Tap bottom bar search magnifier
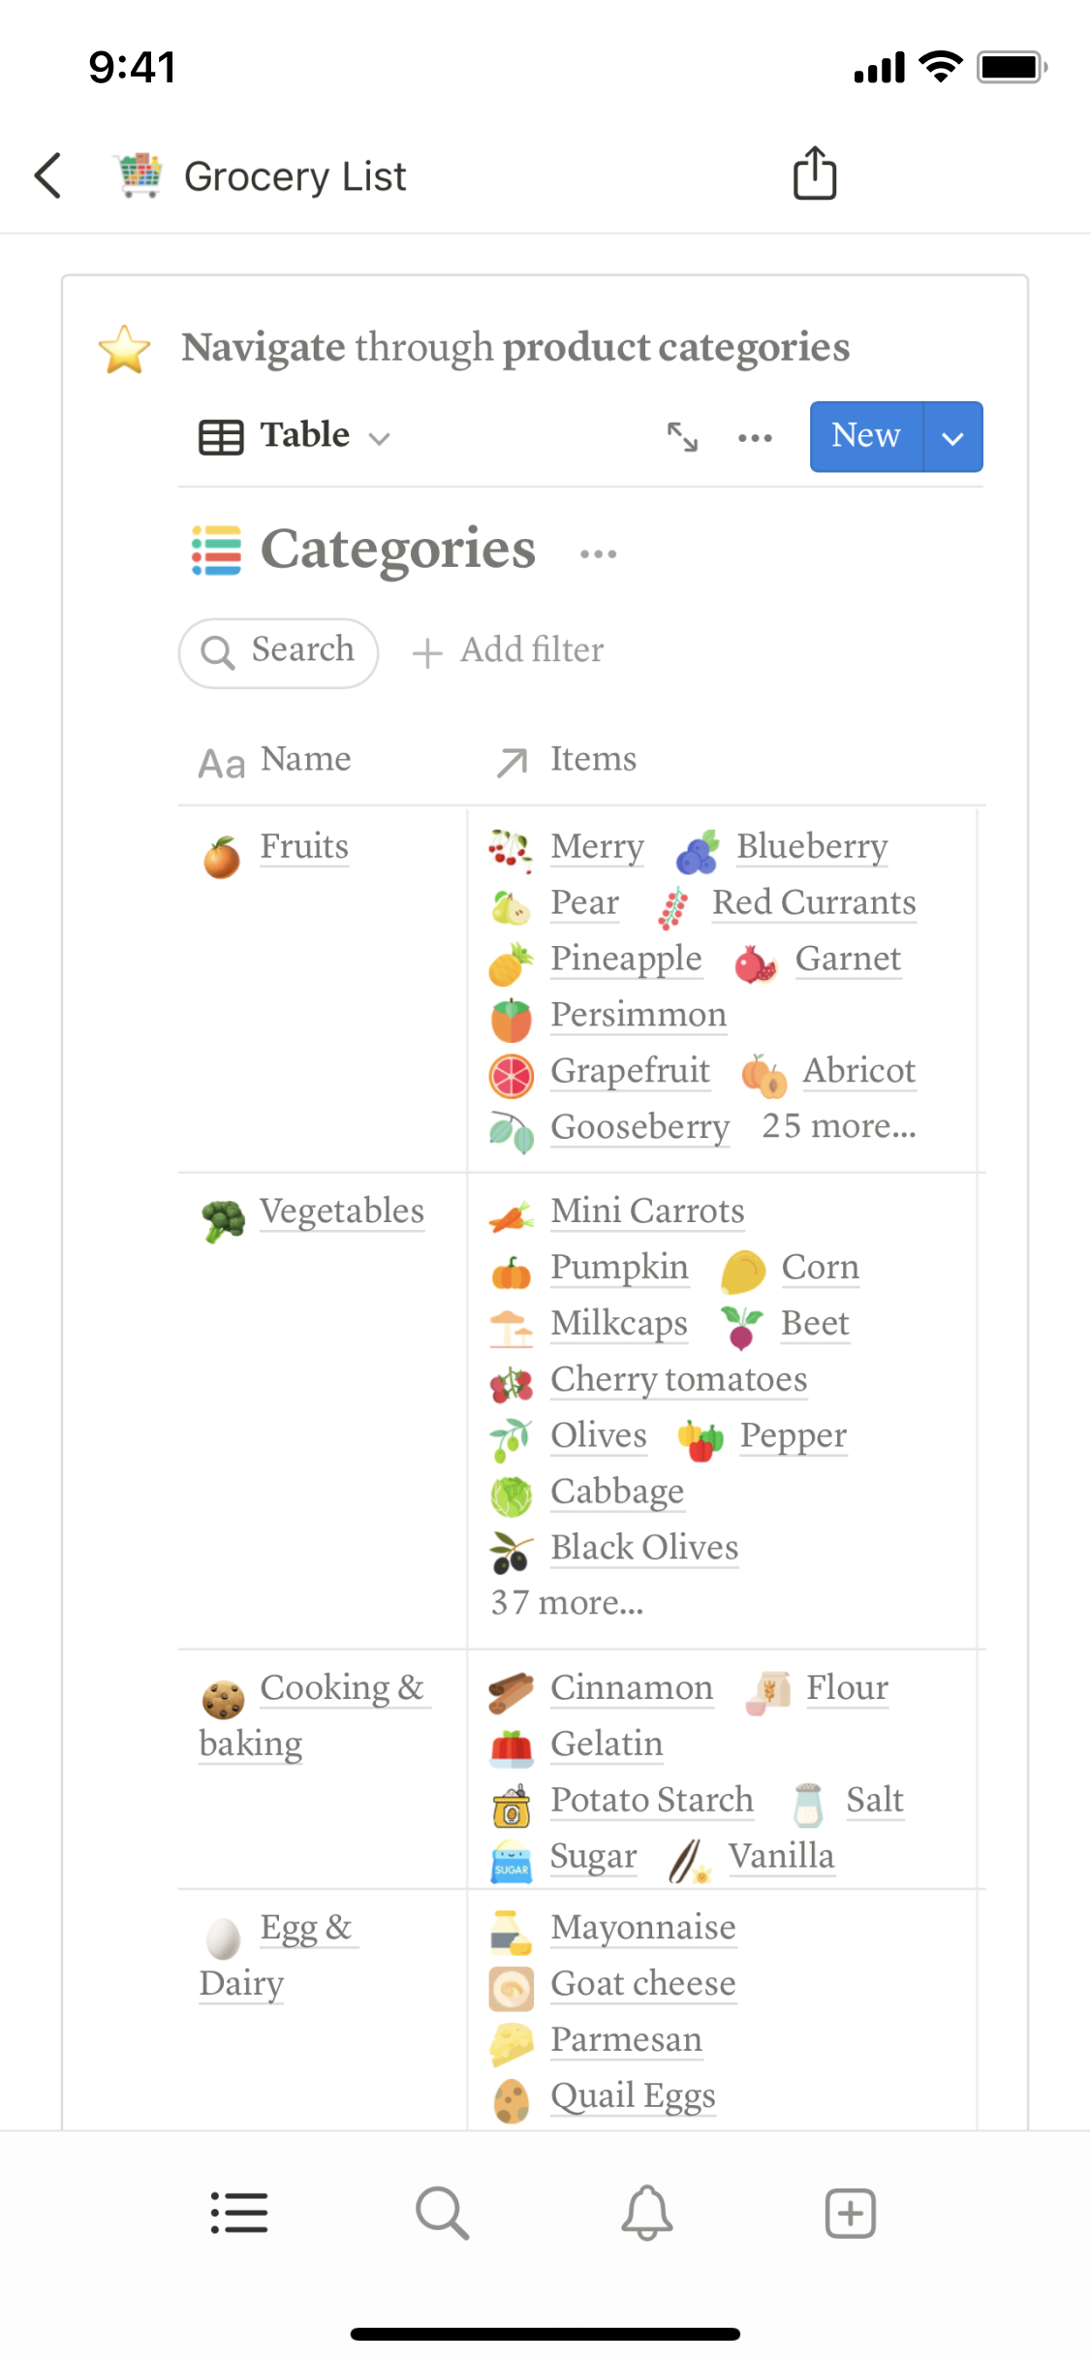 point(443,2214)
